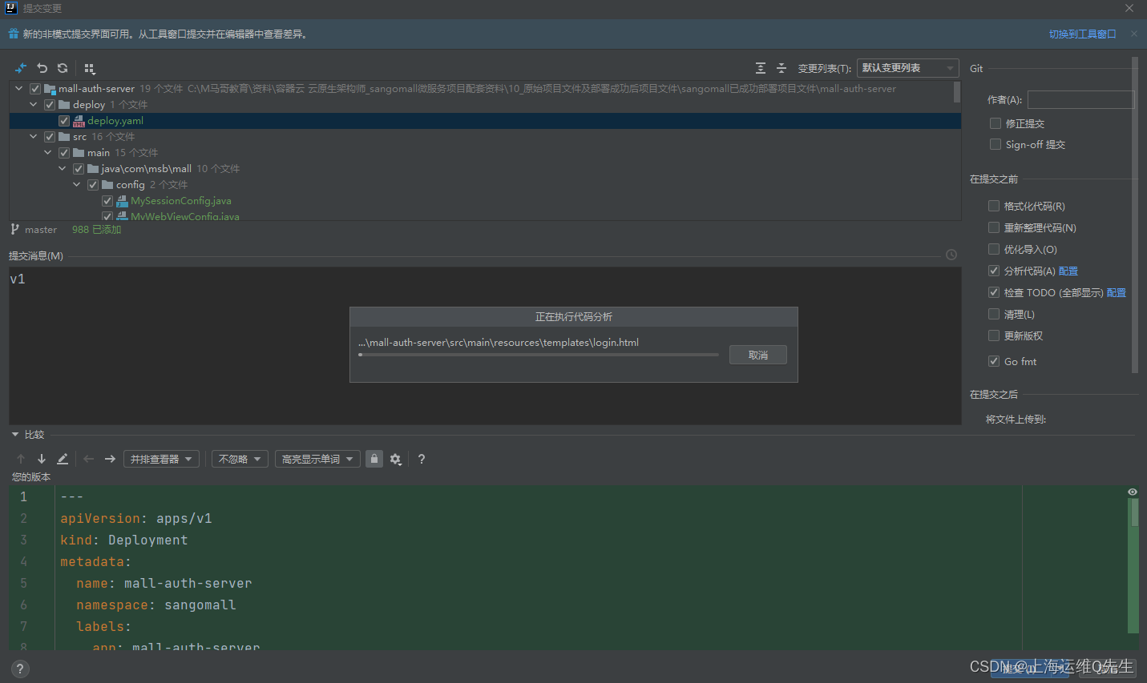1147x683 pixels.
Task: Click the eye icon in diff editor
Action: (1133, 492)
